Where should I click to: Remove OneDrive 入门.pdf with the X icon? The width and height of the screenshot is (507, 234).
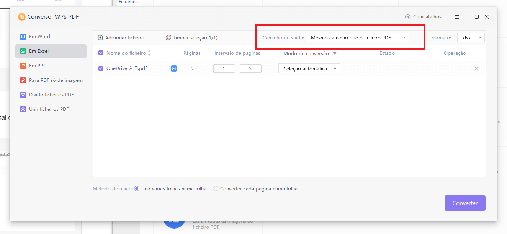tap(476, 68)
